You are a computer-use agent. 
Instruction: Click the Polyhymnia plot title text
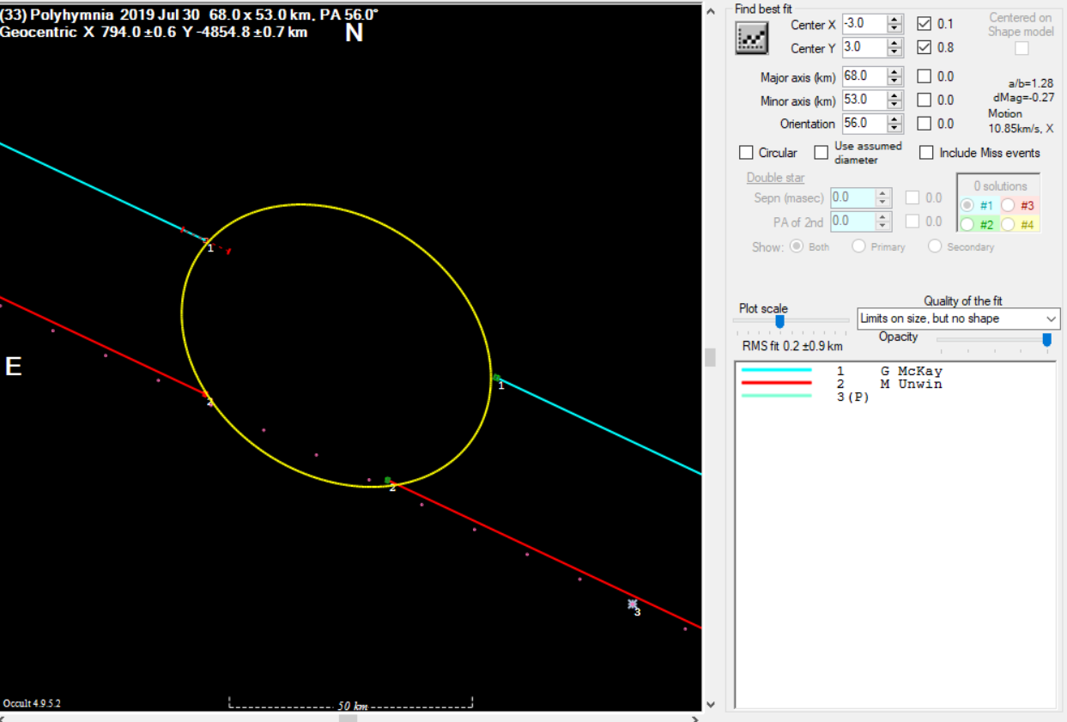pyautogui.click(x=189, y=15)
